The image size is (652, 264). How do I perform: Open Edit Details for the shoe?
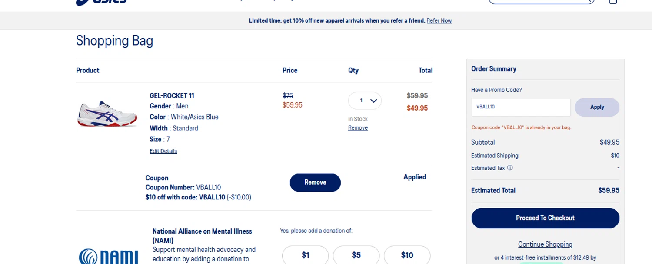[163, 151]
